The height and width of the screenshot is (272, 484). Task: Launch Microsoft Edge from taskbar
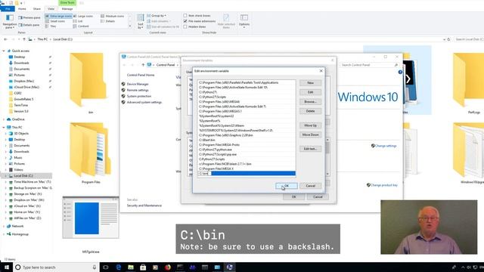(118, 267)
